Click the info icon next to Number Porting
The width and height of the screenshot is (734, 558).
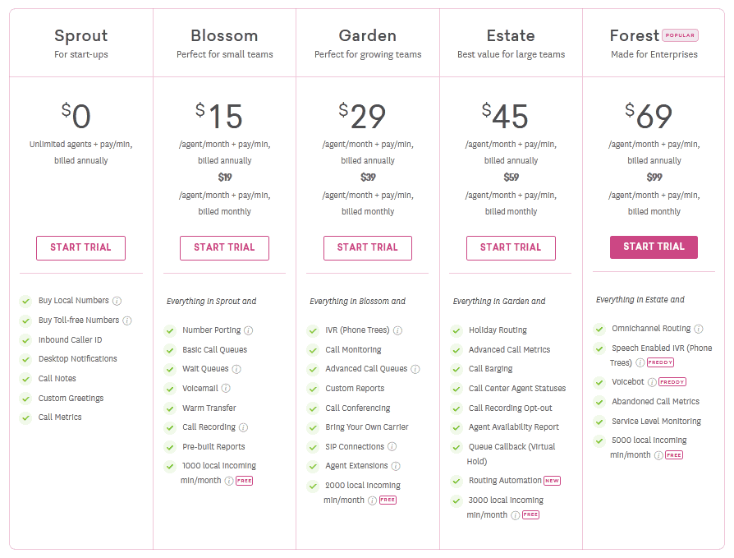248,330
